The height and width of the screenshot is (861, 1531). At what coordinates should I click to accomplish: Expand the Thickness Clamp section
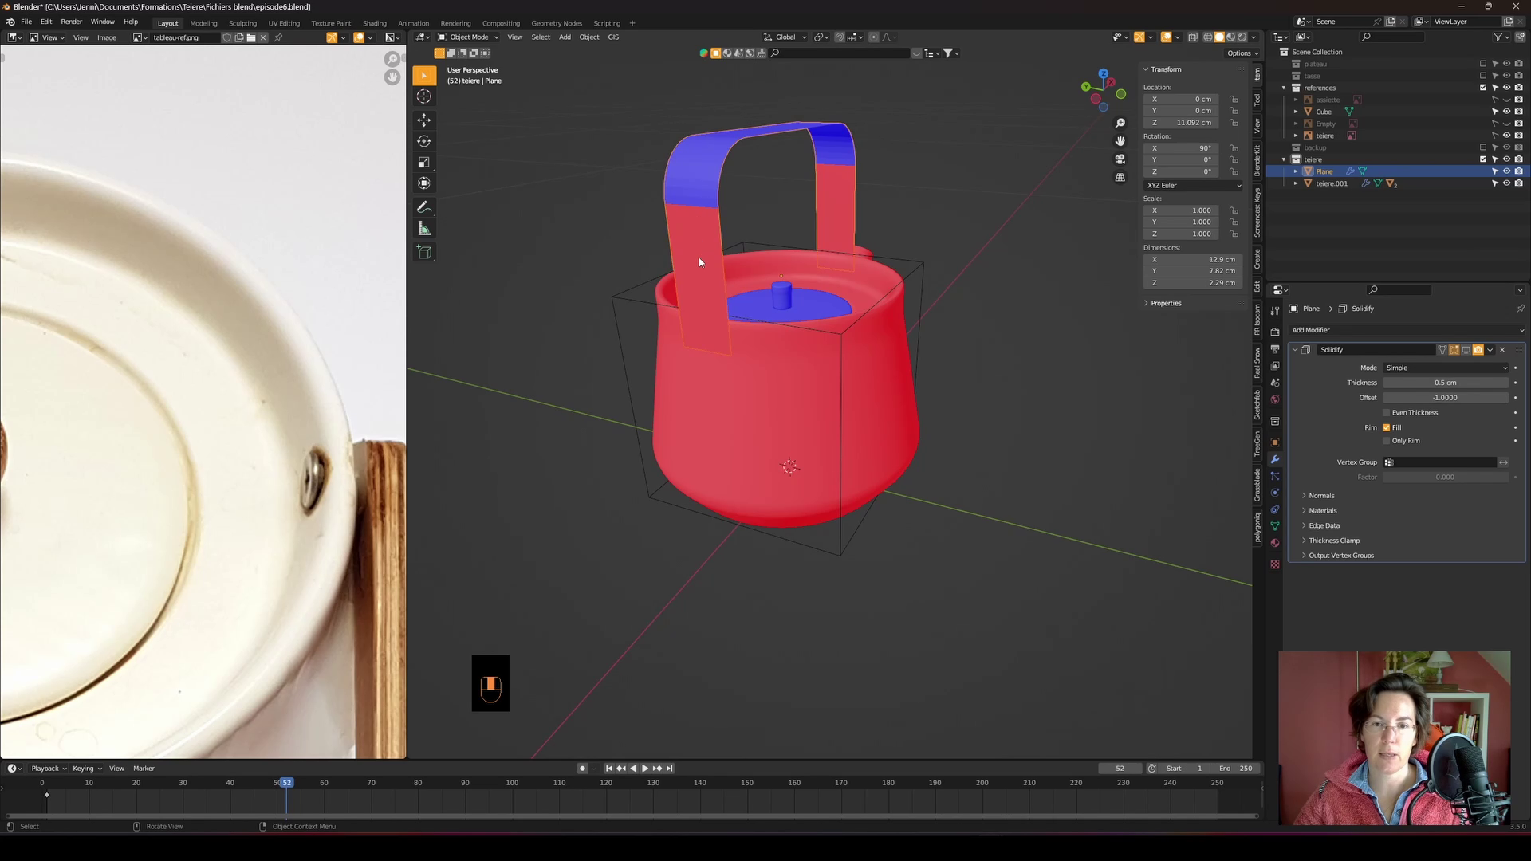tap(1333, 541)
